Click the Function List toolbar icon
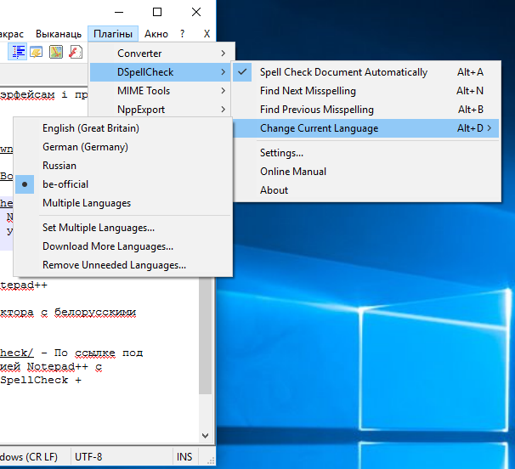The width and height of the screenshot is (515, 469). click(75, 52)
